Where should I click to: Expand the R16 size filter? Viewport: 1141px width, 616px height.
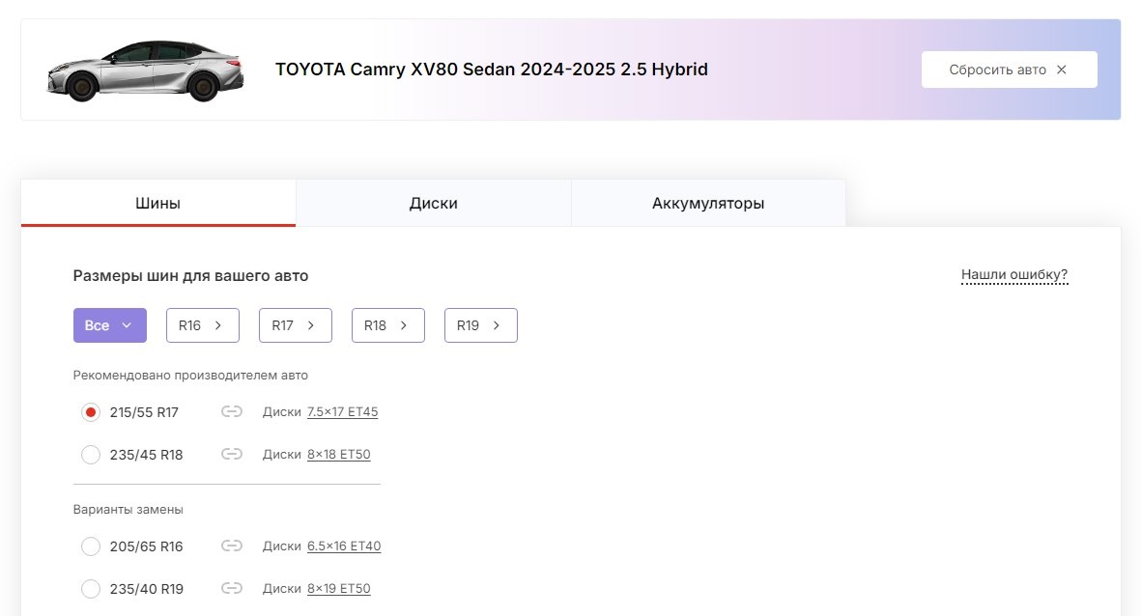[202, 325]
